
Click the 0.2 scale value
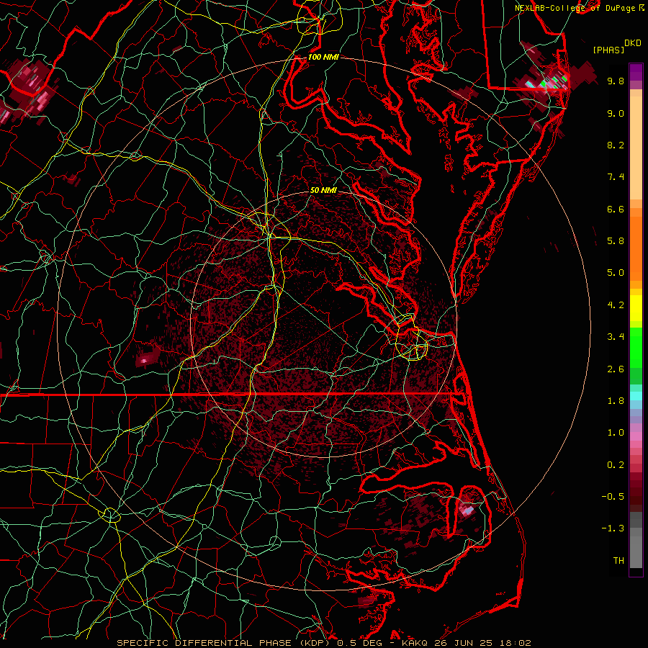(x=616, y=465)
